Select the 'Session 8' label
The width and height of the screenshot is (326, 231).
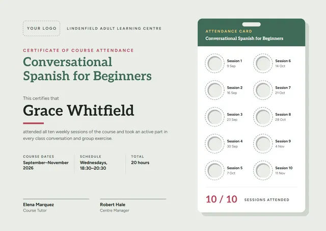click(x=283, y=114)
